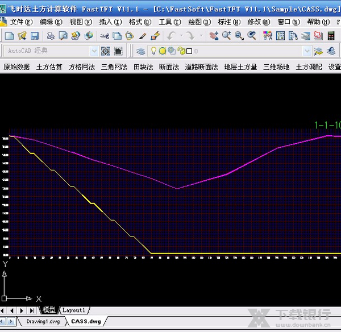Toggle layer freeze sun icon
This screenshot has height=332, width=341.
coord(162,51)
